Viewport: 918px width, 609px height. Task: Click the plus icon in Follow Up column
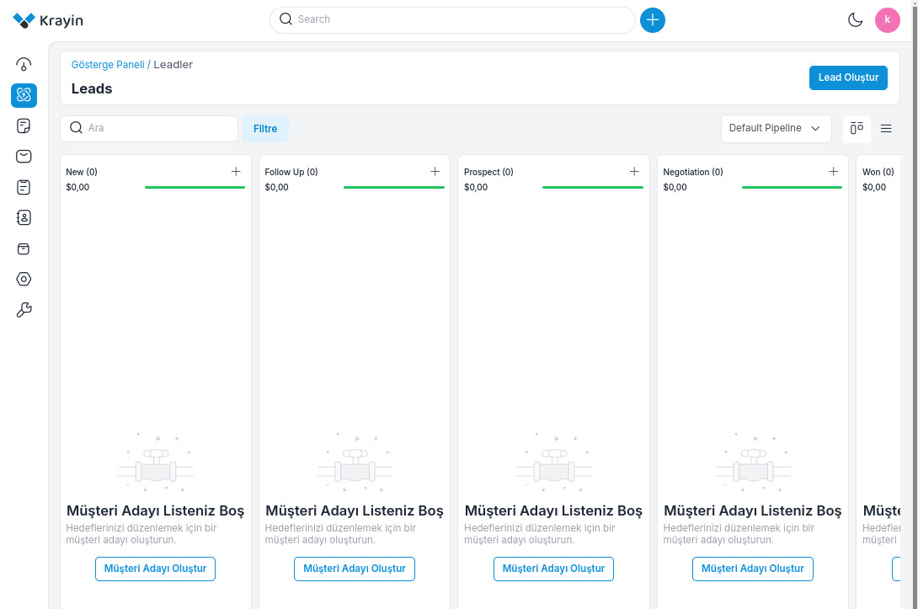[x=435, y=172]
